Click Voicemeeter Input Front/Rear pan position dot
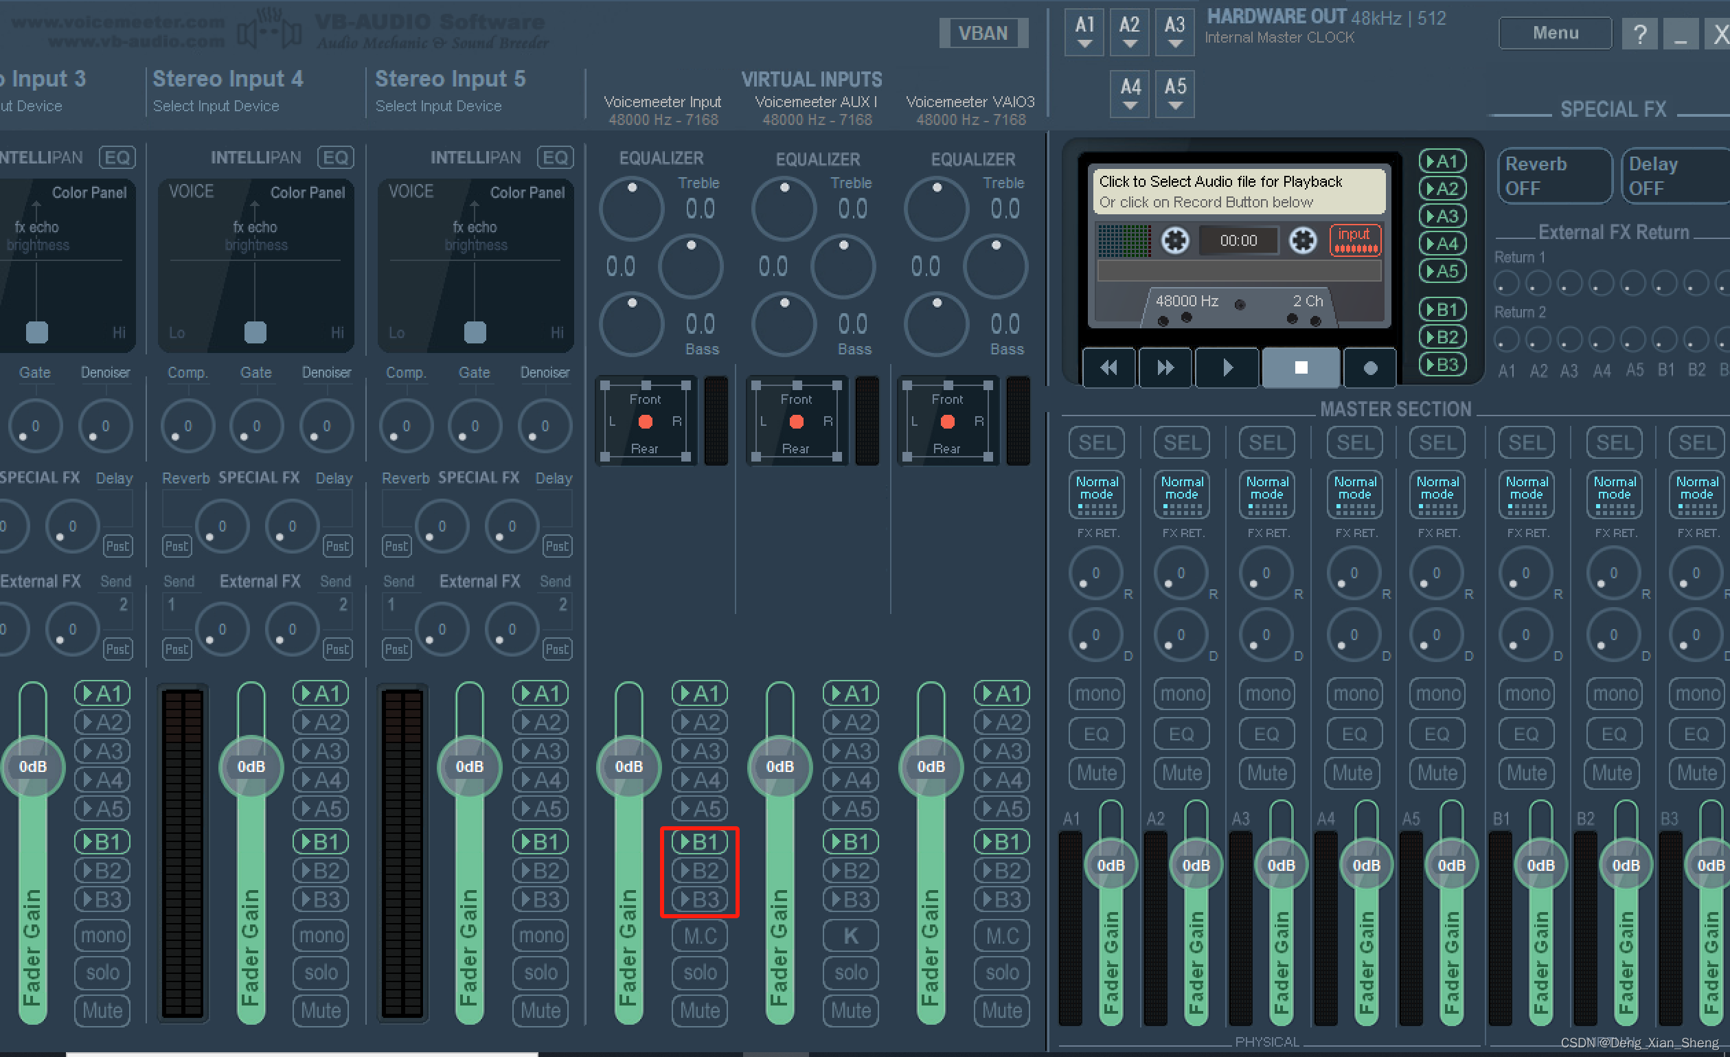Image resolution: width=1730 pixels, height=1057 pixels. [x=646, y=422]
